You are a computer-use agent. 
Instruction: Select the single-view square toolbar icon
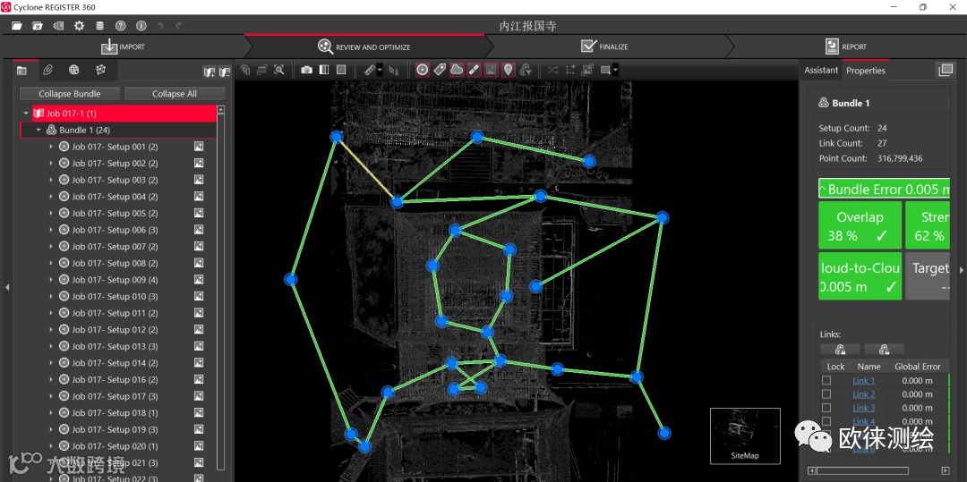click(x=341, y=70)
